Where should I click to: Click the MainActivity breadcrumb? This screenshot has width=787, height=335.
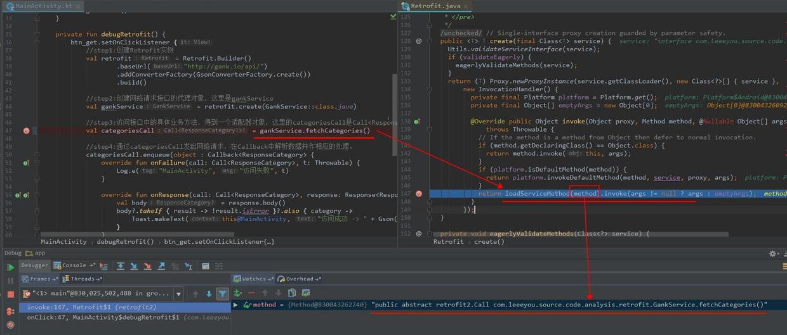point(63,241)
